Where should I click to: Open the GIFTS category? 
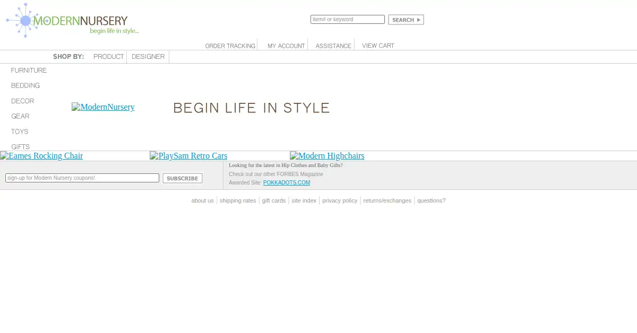[21, 147]
